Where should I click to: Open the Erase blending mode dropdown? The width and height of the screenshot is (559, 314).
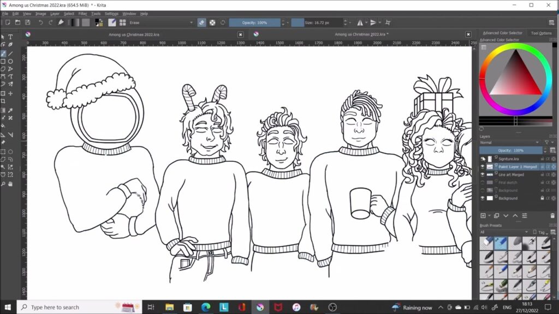pyautogui.click(x=162, y=22)
